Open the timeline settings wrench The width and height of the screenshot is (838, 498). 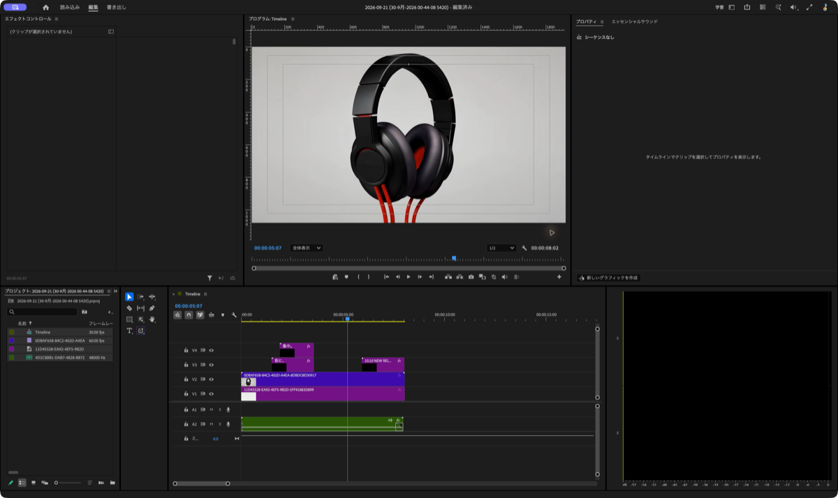(234, 315)
